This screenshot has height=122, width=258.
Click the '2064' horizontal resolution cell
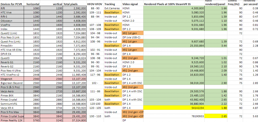(x=32, y=58)
